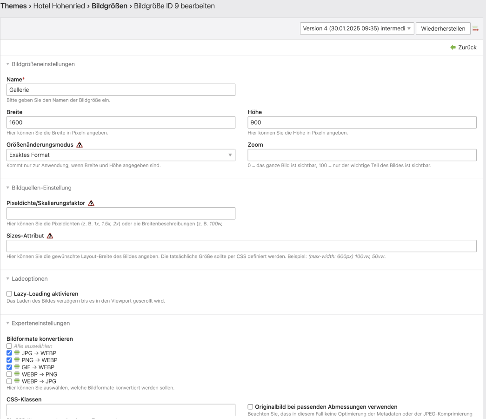Open the Größenänderungsmodus Exaktes Format dropdown
Image resolution: width=486 pixels, height=419 pixels.
click(x=121, y=155)
